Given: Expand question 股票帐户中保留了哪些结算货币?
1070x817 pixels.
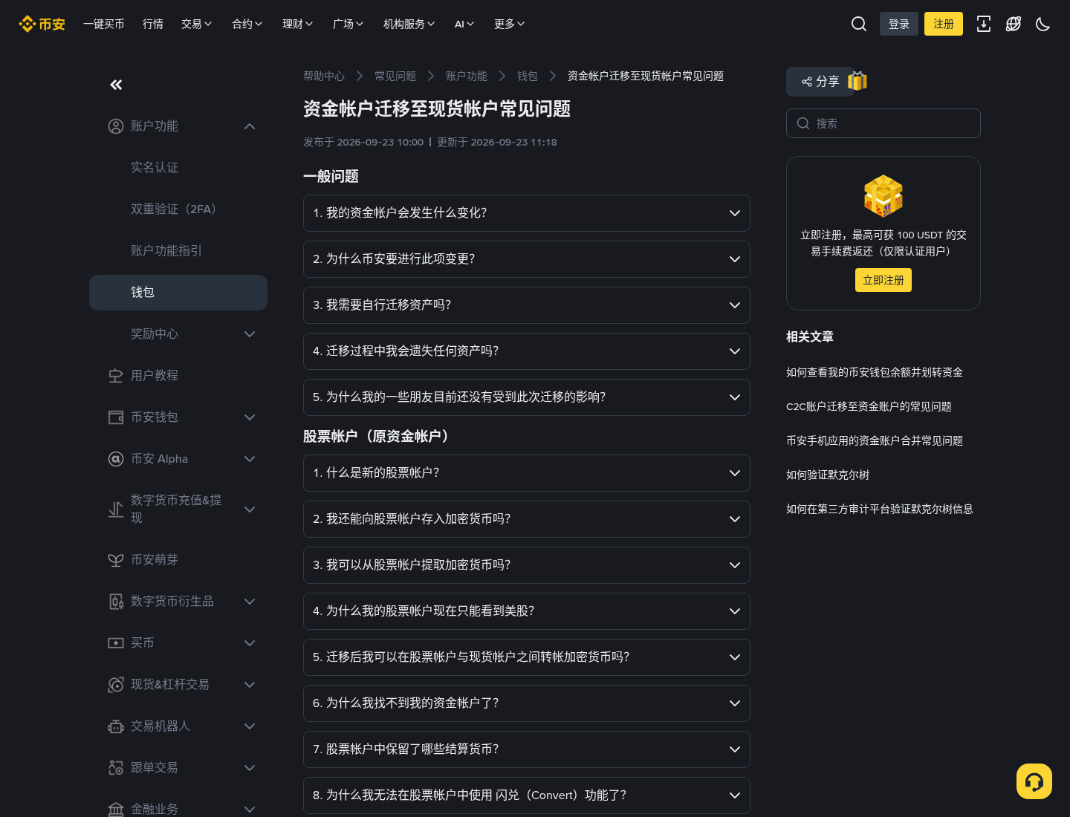Looking at the screenshot, I should 527,749.
